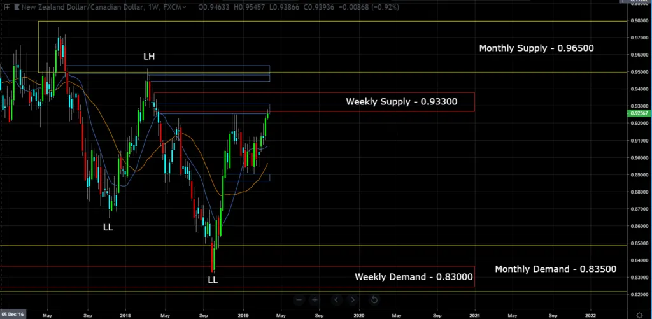Click the open value O0.94633
This screenshot has height=319, width=652.
click(x=215, y=7)
